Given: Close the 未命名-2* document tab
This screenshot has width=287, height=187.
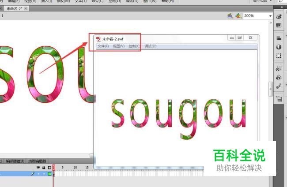Looking at the screenshot, I should pos(26,8).
